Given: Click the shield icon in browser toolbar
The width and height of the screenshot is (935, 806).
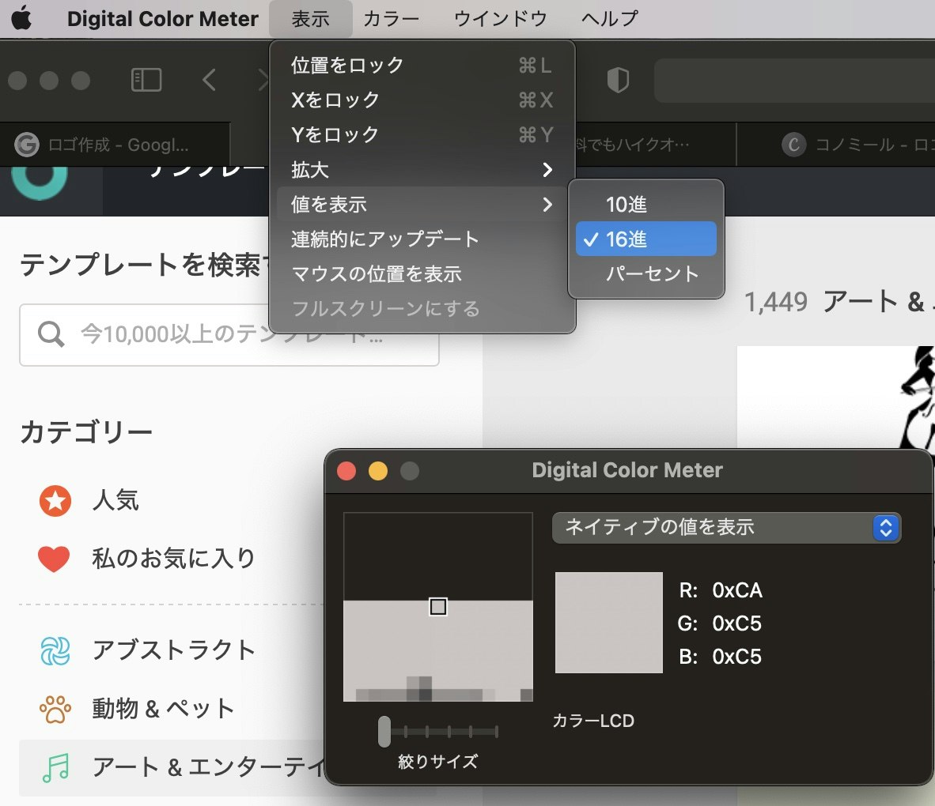Looking at the screenshot, I should tap(618, 80).
